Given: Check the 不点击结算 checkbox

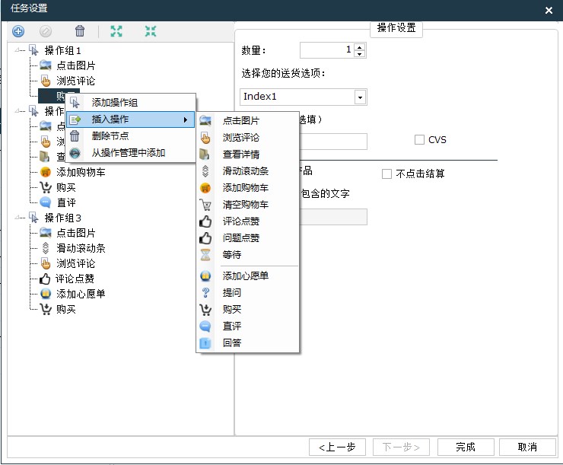Looking at the screenshot, I should pyautogui.click(x=386, y=174).
